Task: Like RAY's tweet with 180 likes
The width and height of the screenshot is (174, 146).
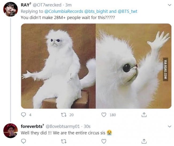Action: [104, 115]
